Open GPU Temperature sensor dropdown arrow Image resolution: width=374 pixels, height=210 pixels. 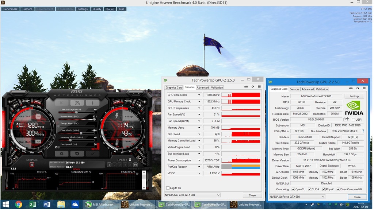(199, 108)
